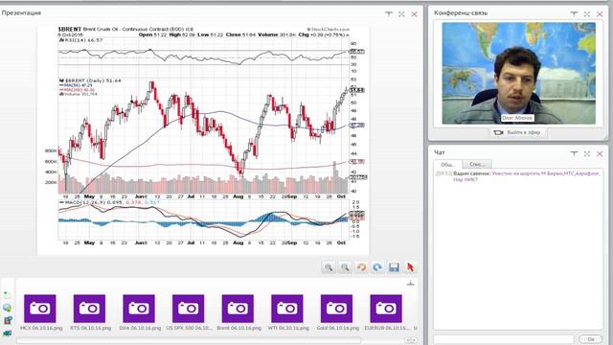613x345 pixels.
Task: Open RTS 06.10.16.png thumbnail
Action: point(89,309)
